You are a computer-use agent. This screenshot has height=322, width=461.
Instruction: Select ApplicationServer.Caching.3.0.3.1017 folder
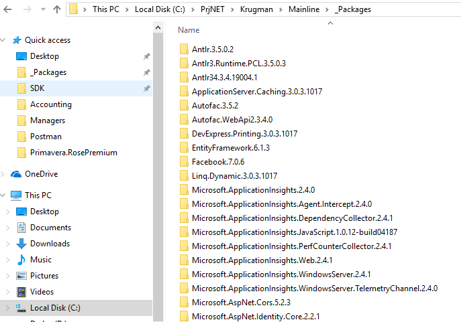point(257,92)
